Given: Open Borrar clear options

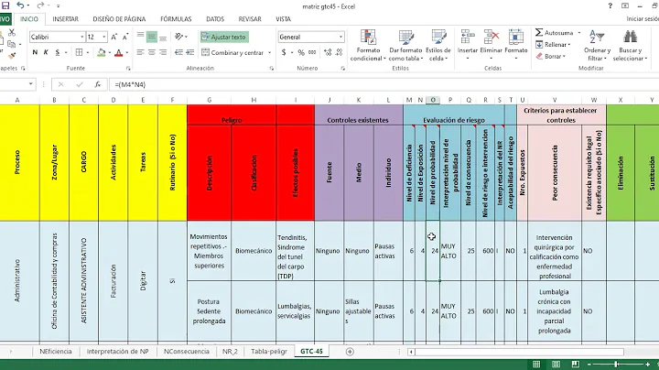Looking at the screenshot, I should [551, 56].
